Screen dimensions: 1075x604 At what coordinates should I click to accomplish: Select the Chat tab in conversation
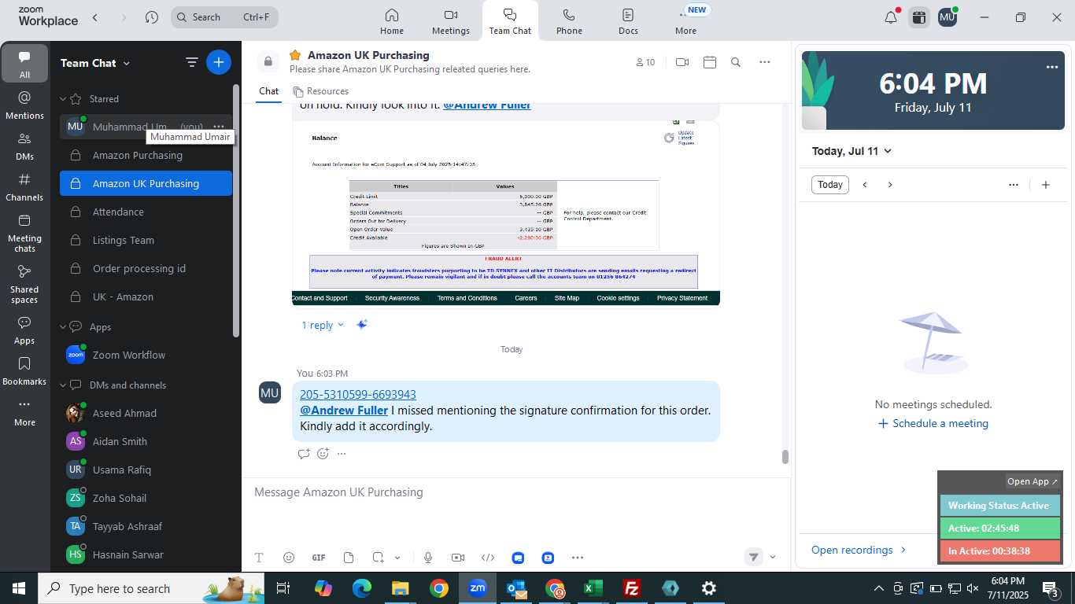(268, 91)
